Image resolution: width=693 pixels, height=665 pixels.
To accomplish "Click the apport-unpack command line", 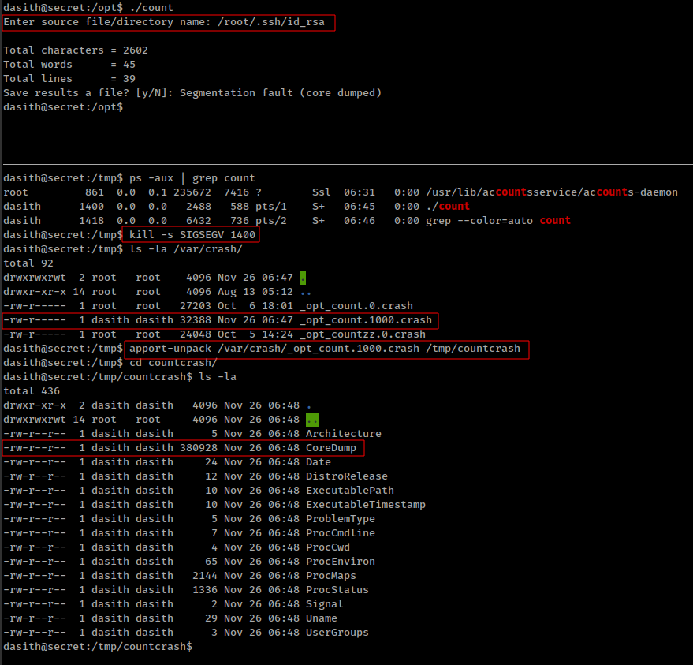I will click(x=325, y=349).
